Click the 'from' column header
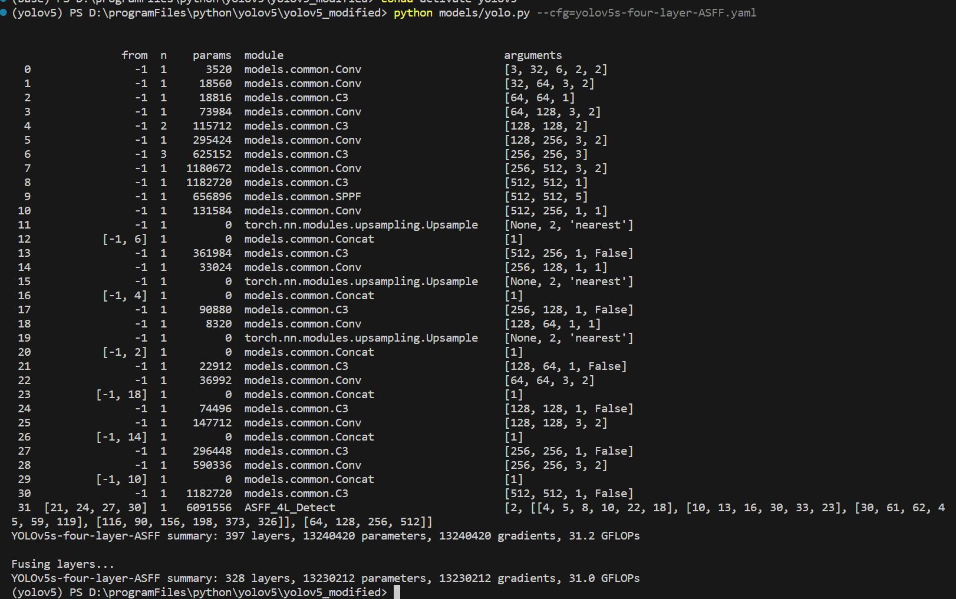 click(134, 55)
